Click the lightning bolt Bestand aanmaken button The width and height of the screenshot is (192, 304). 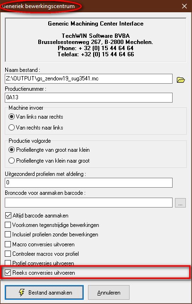click(44, 292)
